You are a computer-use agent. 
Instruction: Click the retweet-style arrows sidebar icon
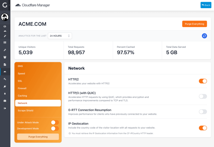[x=5, y=26]
